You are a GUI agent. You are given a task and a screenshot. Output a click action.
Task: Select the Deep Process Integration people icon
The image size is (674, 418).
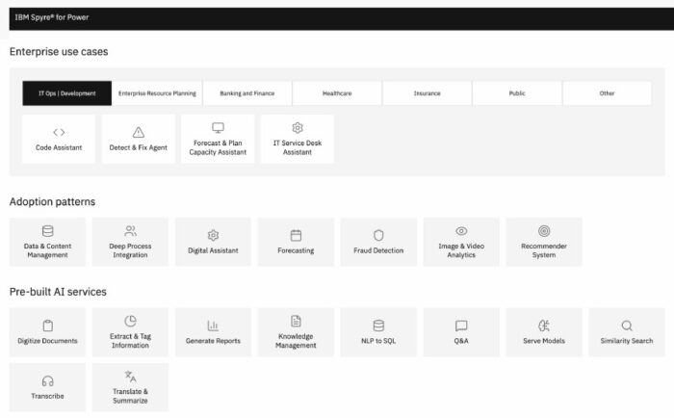click(130, 231)
